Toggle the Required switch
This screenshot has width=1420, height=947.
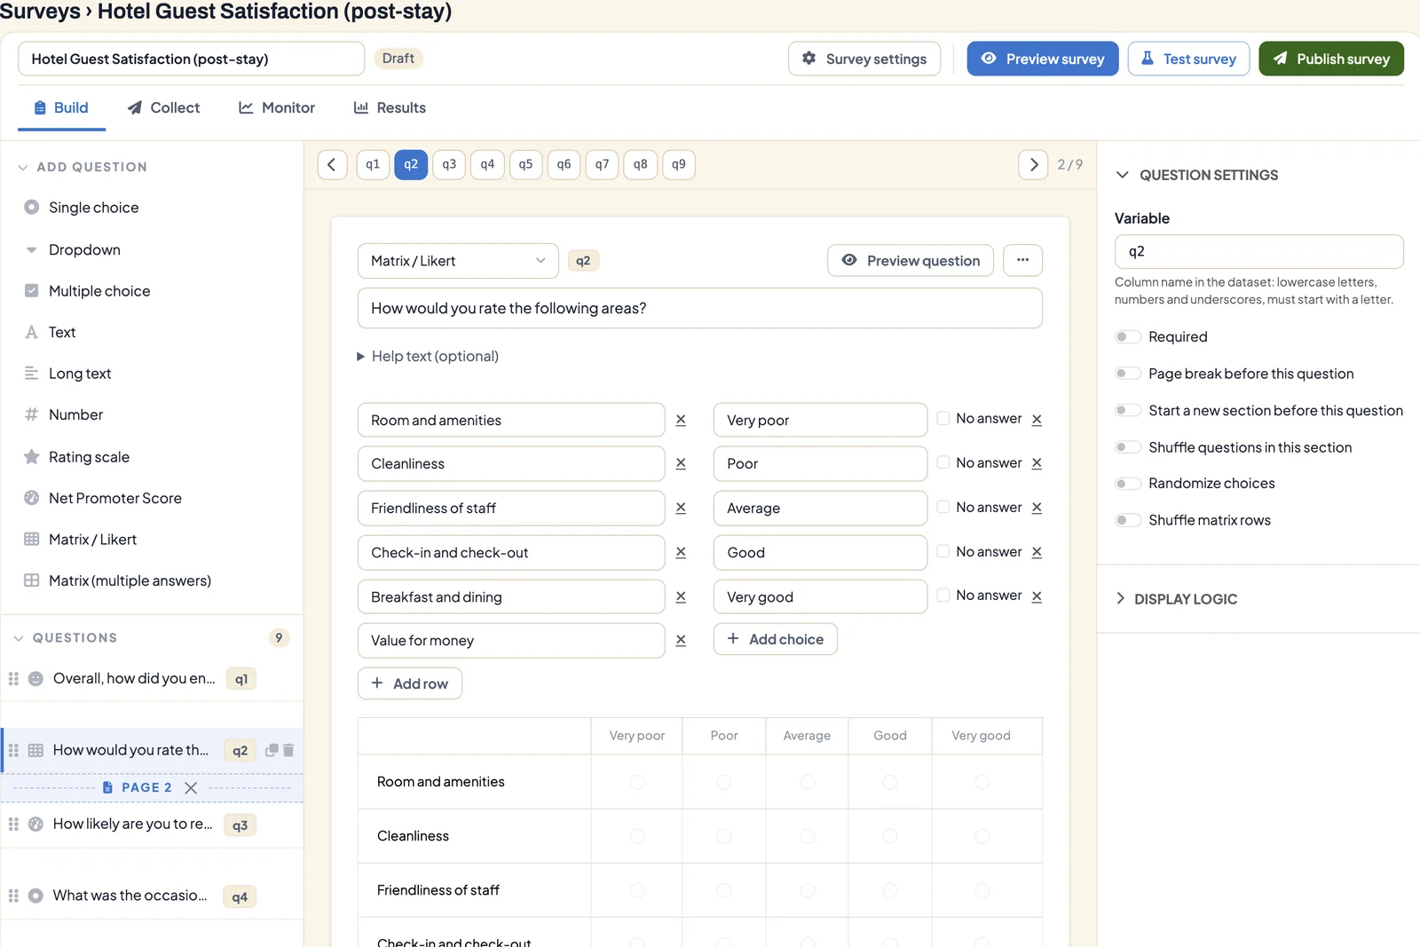click(x=1128, y=337)
